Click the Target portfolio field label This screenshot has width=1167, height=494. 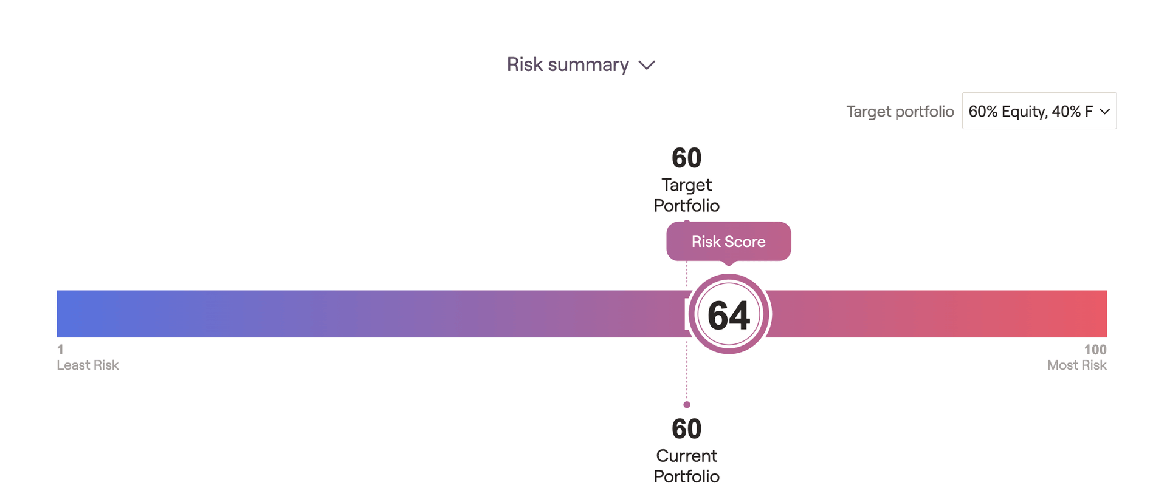[900, 112]
